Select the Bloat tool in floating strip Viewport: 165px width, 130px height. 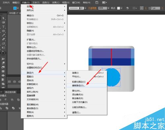click(x=3, y=75)
